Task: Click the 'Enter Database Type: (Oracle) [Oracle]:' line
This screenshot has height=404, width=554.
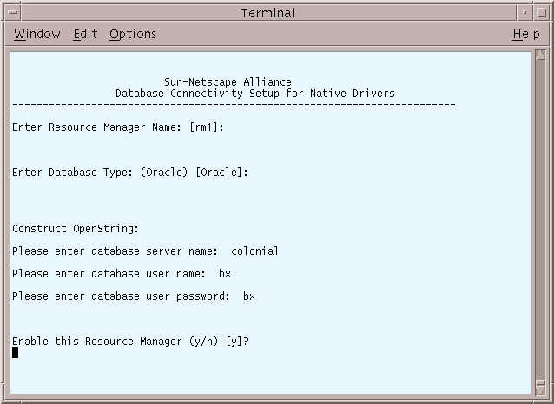Action: (130, 173)
